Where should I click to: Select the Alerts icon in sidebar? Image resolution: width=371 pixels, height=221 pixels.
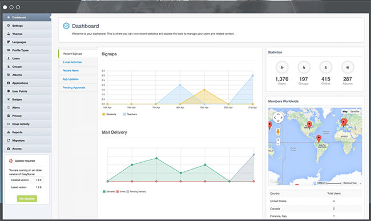[x=9, y=107]
